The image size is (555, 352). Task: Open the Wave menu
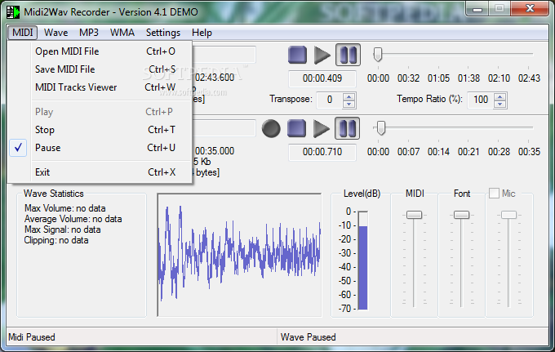(56, 33)
